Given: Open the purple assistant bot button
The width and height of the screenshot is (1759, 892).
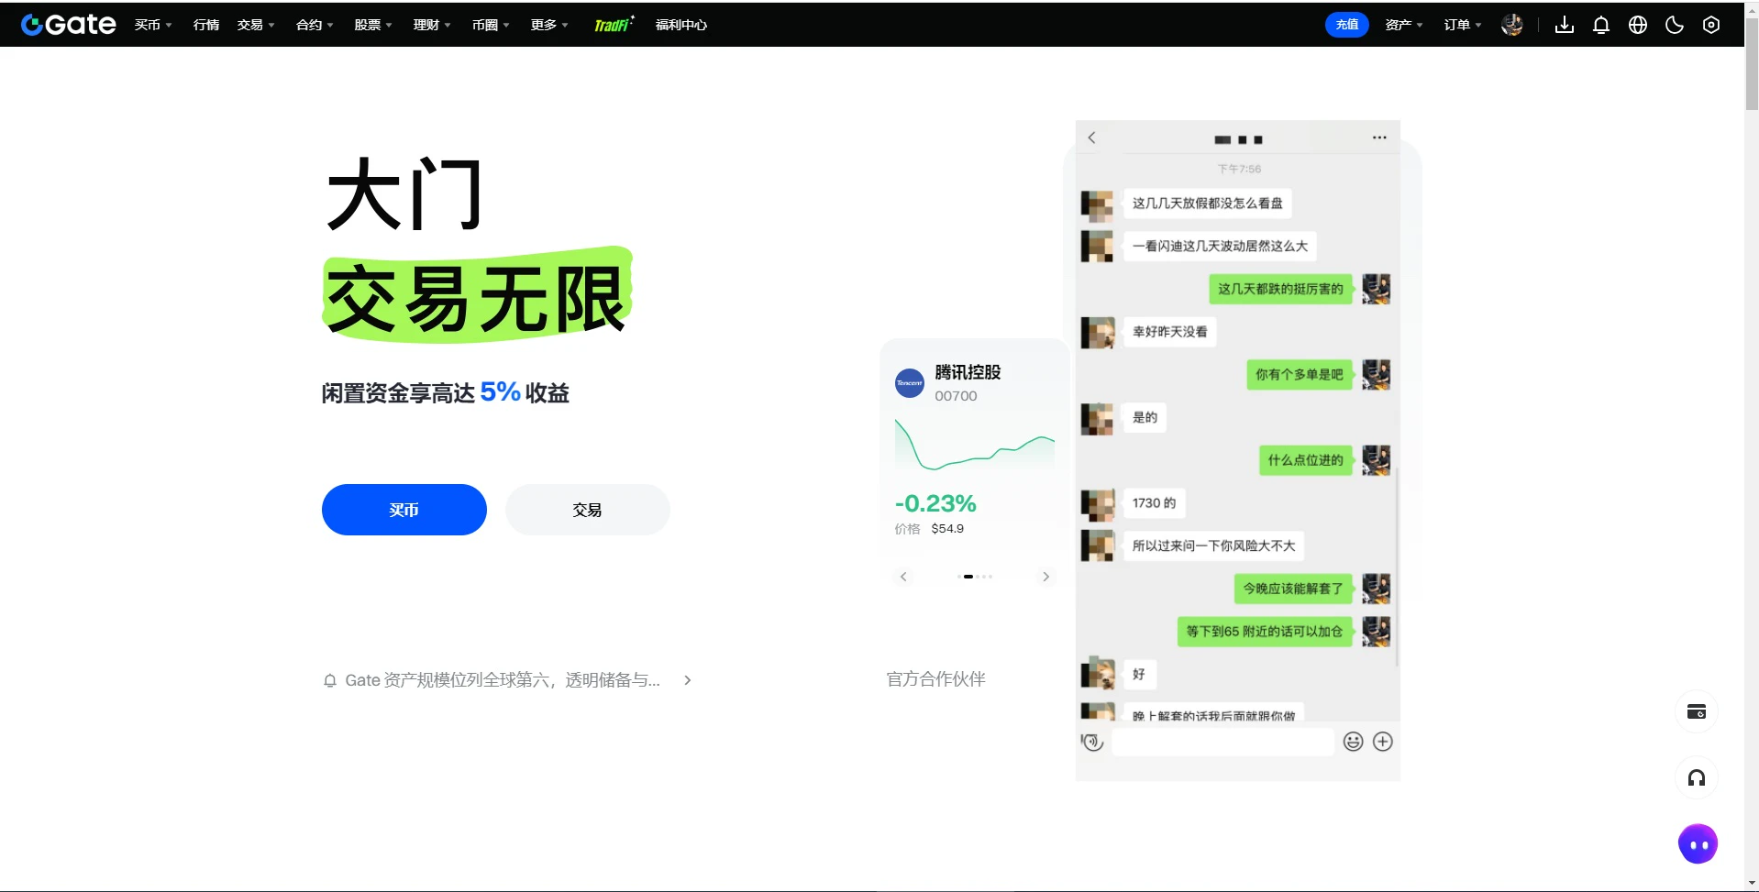Looking at the screenshot, I should [1698, 844].
